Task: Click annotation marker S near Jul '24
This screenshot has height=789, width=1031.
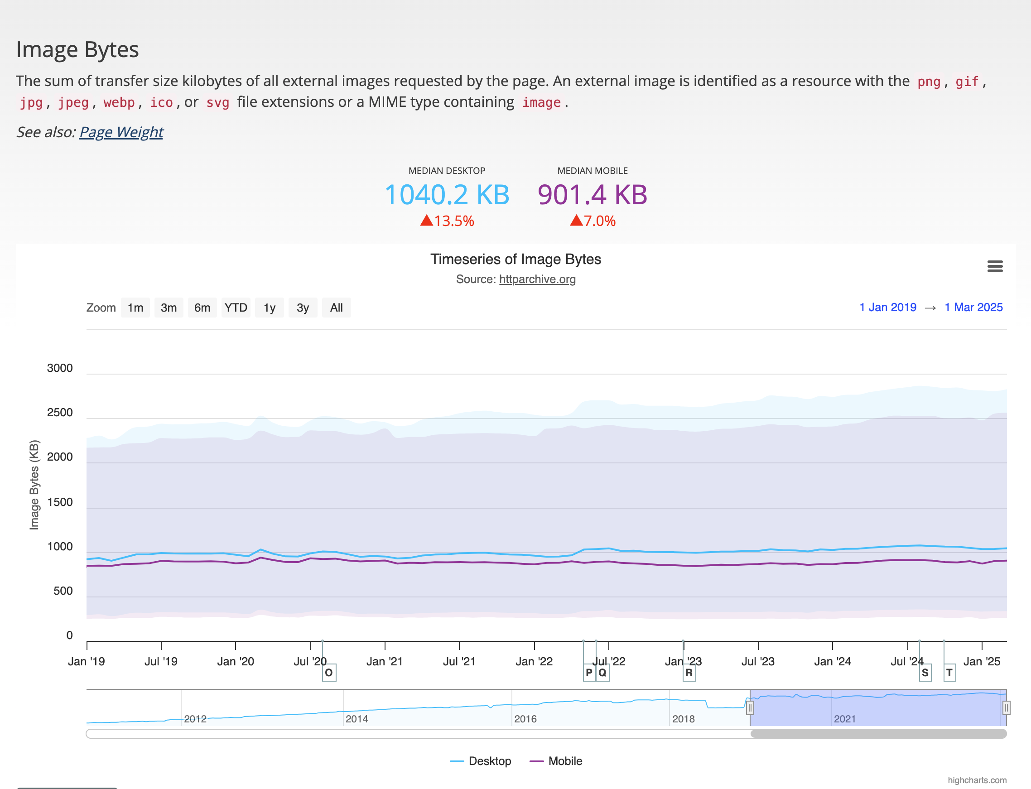Action: point(925,673)
